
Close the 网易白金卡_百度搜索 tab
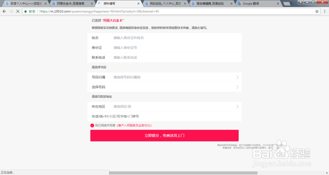92,4
